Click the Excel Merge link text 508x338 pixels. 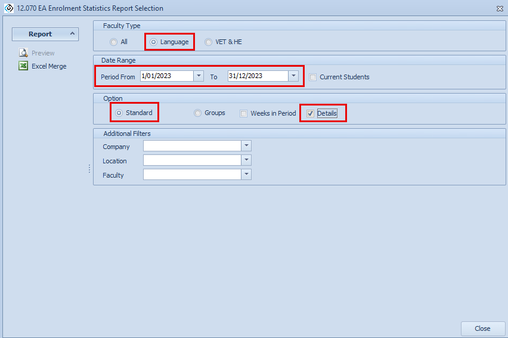point(49,66)
